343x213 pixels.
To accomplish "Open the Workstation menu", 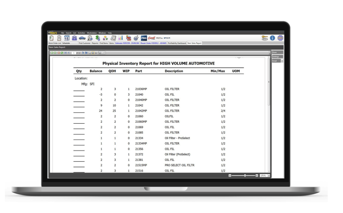I will point(92,33).
